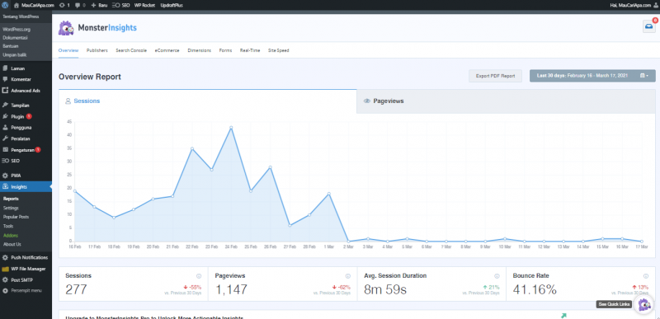Viewport: 660px width, 319px height.
Task: Click the Push Notifications gear icon
Action: coord(5,258)
